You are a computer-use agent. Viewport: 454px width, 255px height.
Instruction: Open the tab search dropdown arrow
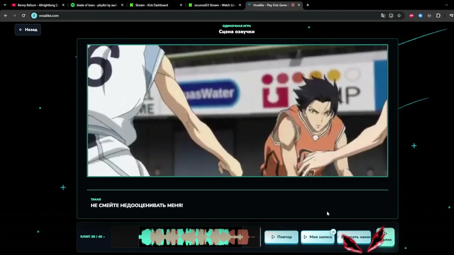(5, 5)
